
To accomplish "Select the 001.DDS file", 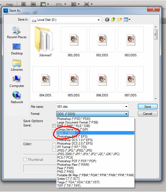I will 74,42.
